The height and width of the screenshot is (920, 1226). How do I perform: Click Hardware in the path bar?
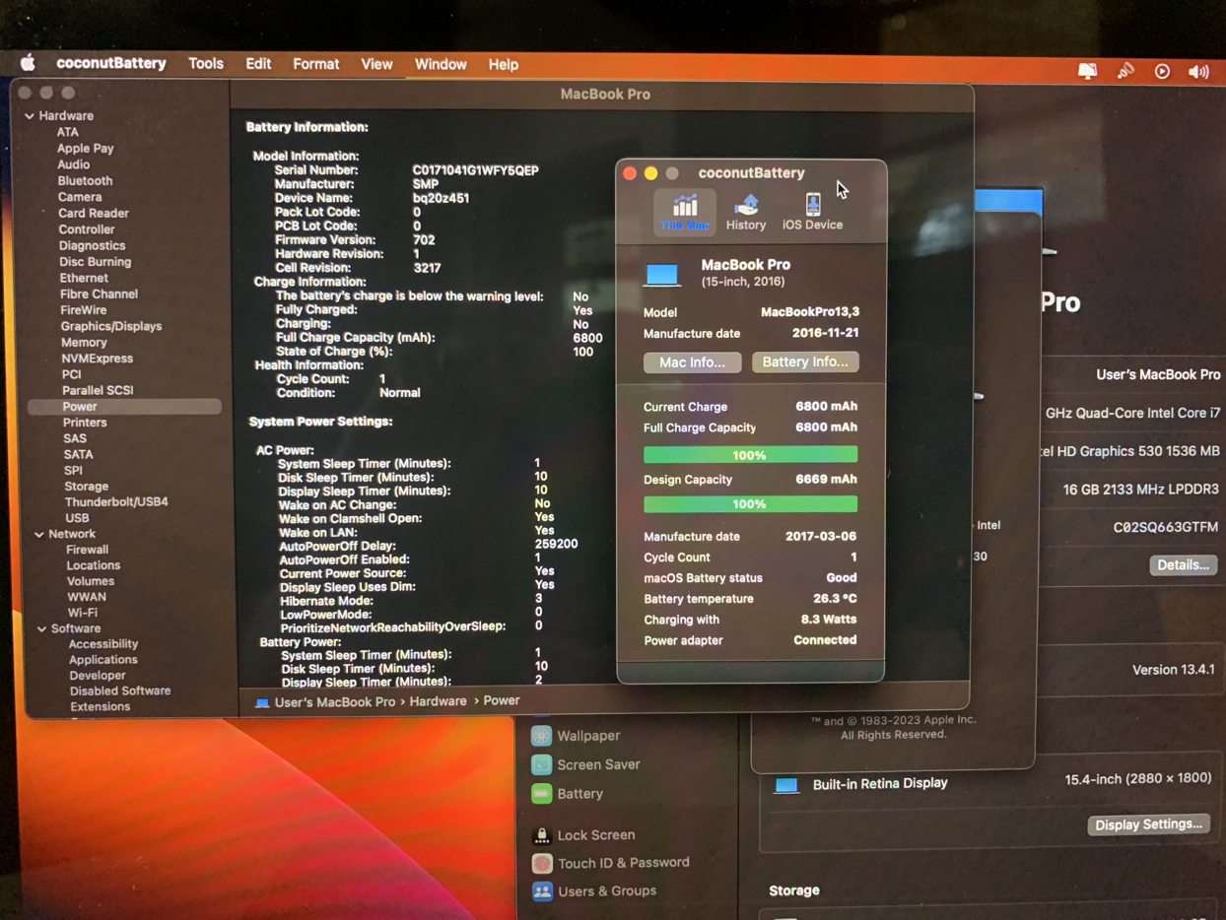439,701
